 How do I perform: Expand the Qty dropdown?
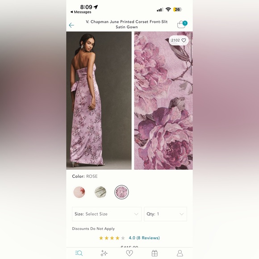(x=165, y=214)
